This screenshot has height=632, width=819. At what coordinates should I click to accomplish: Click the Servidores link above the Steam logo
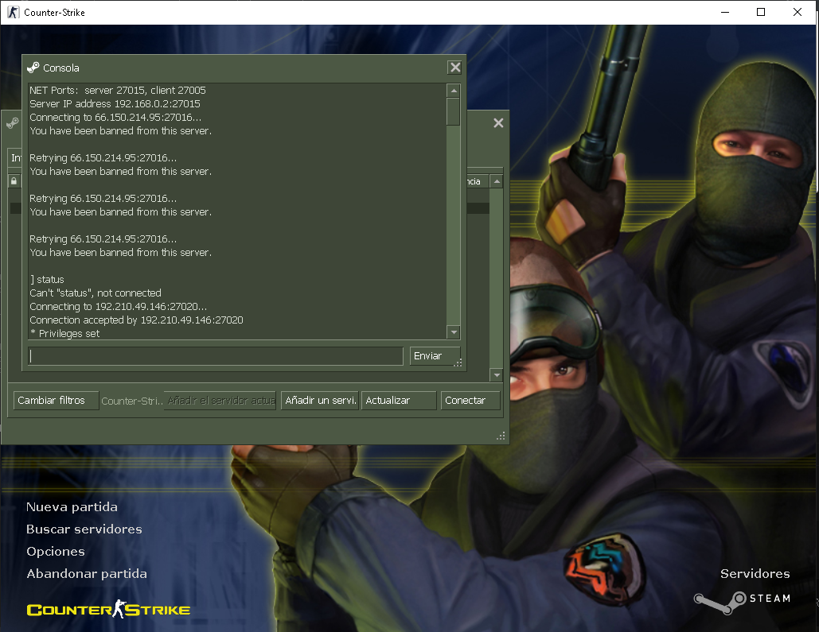[755, 573]
